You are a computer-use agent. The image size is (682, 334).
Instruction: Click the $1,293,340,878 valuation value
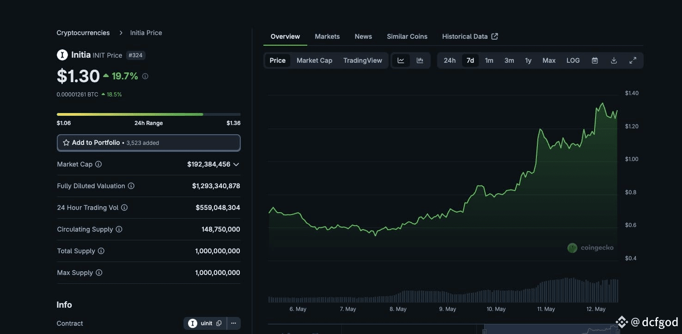click(216, 186)
